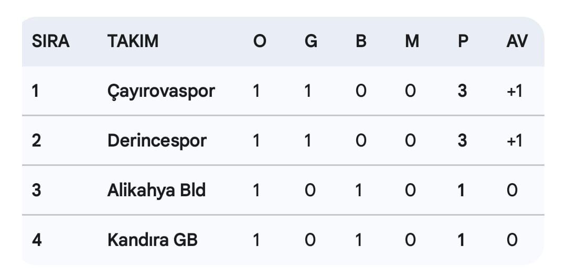Click rank number 2 in Derincespor row
This screenshot has width=566, height=269.
coord(36,140)
